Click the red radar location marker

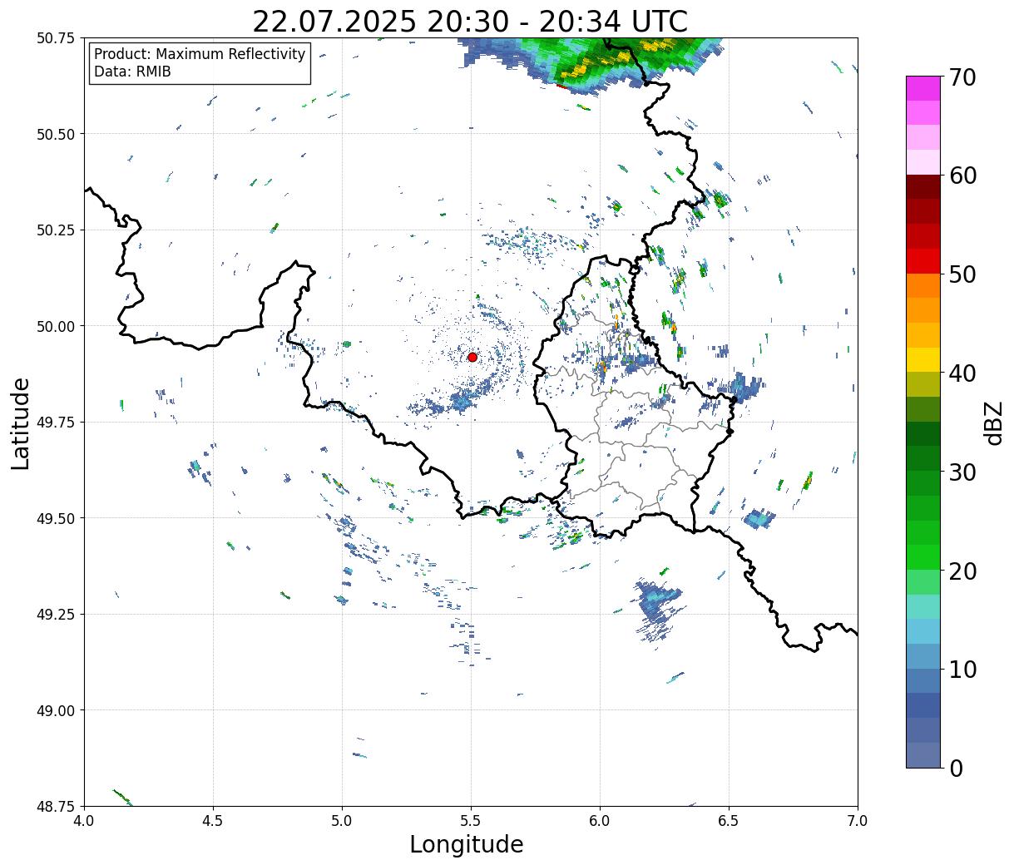point(472,357)
